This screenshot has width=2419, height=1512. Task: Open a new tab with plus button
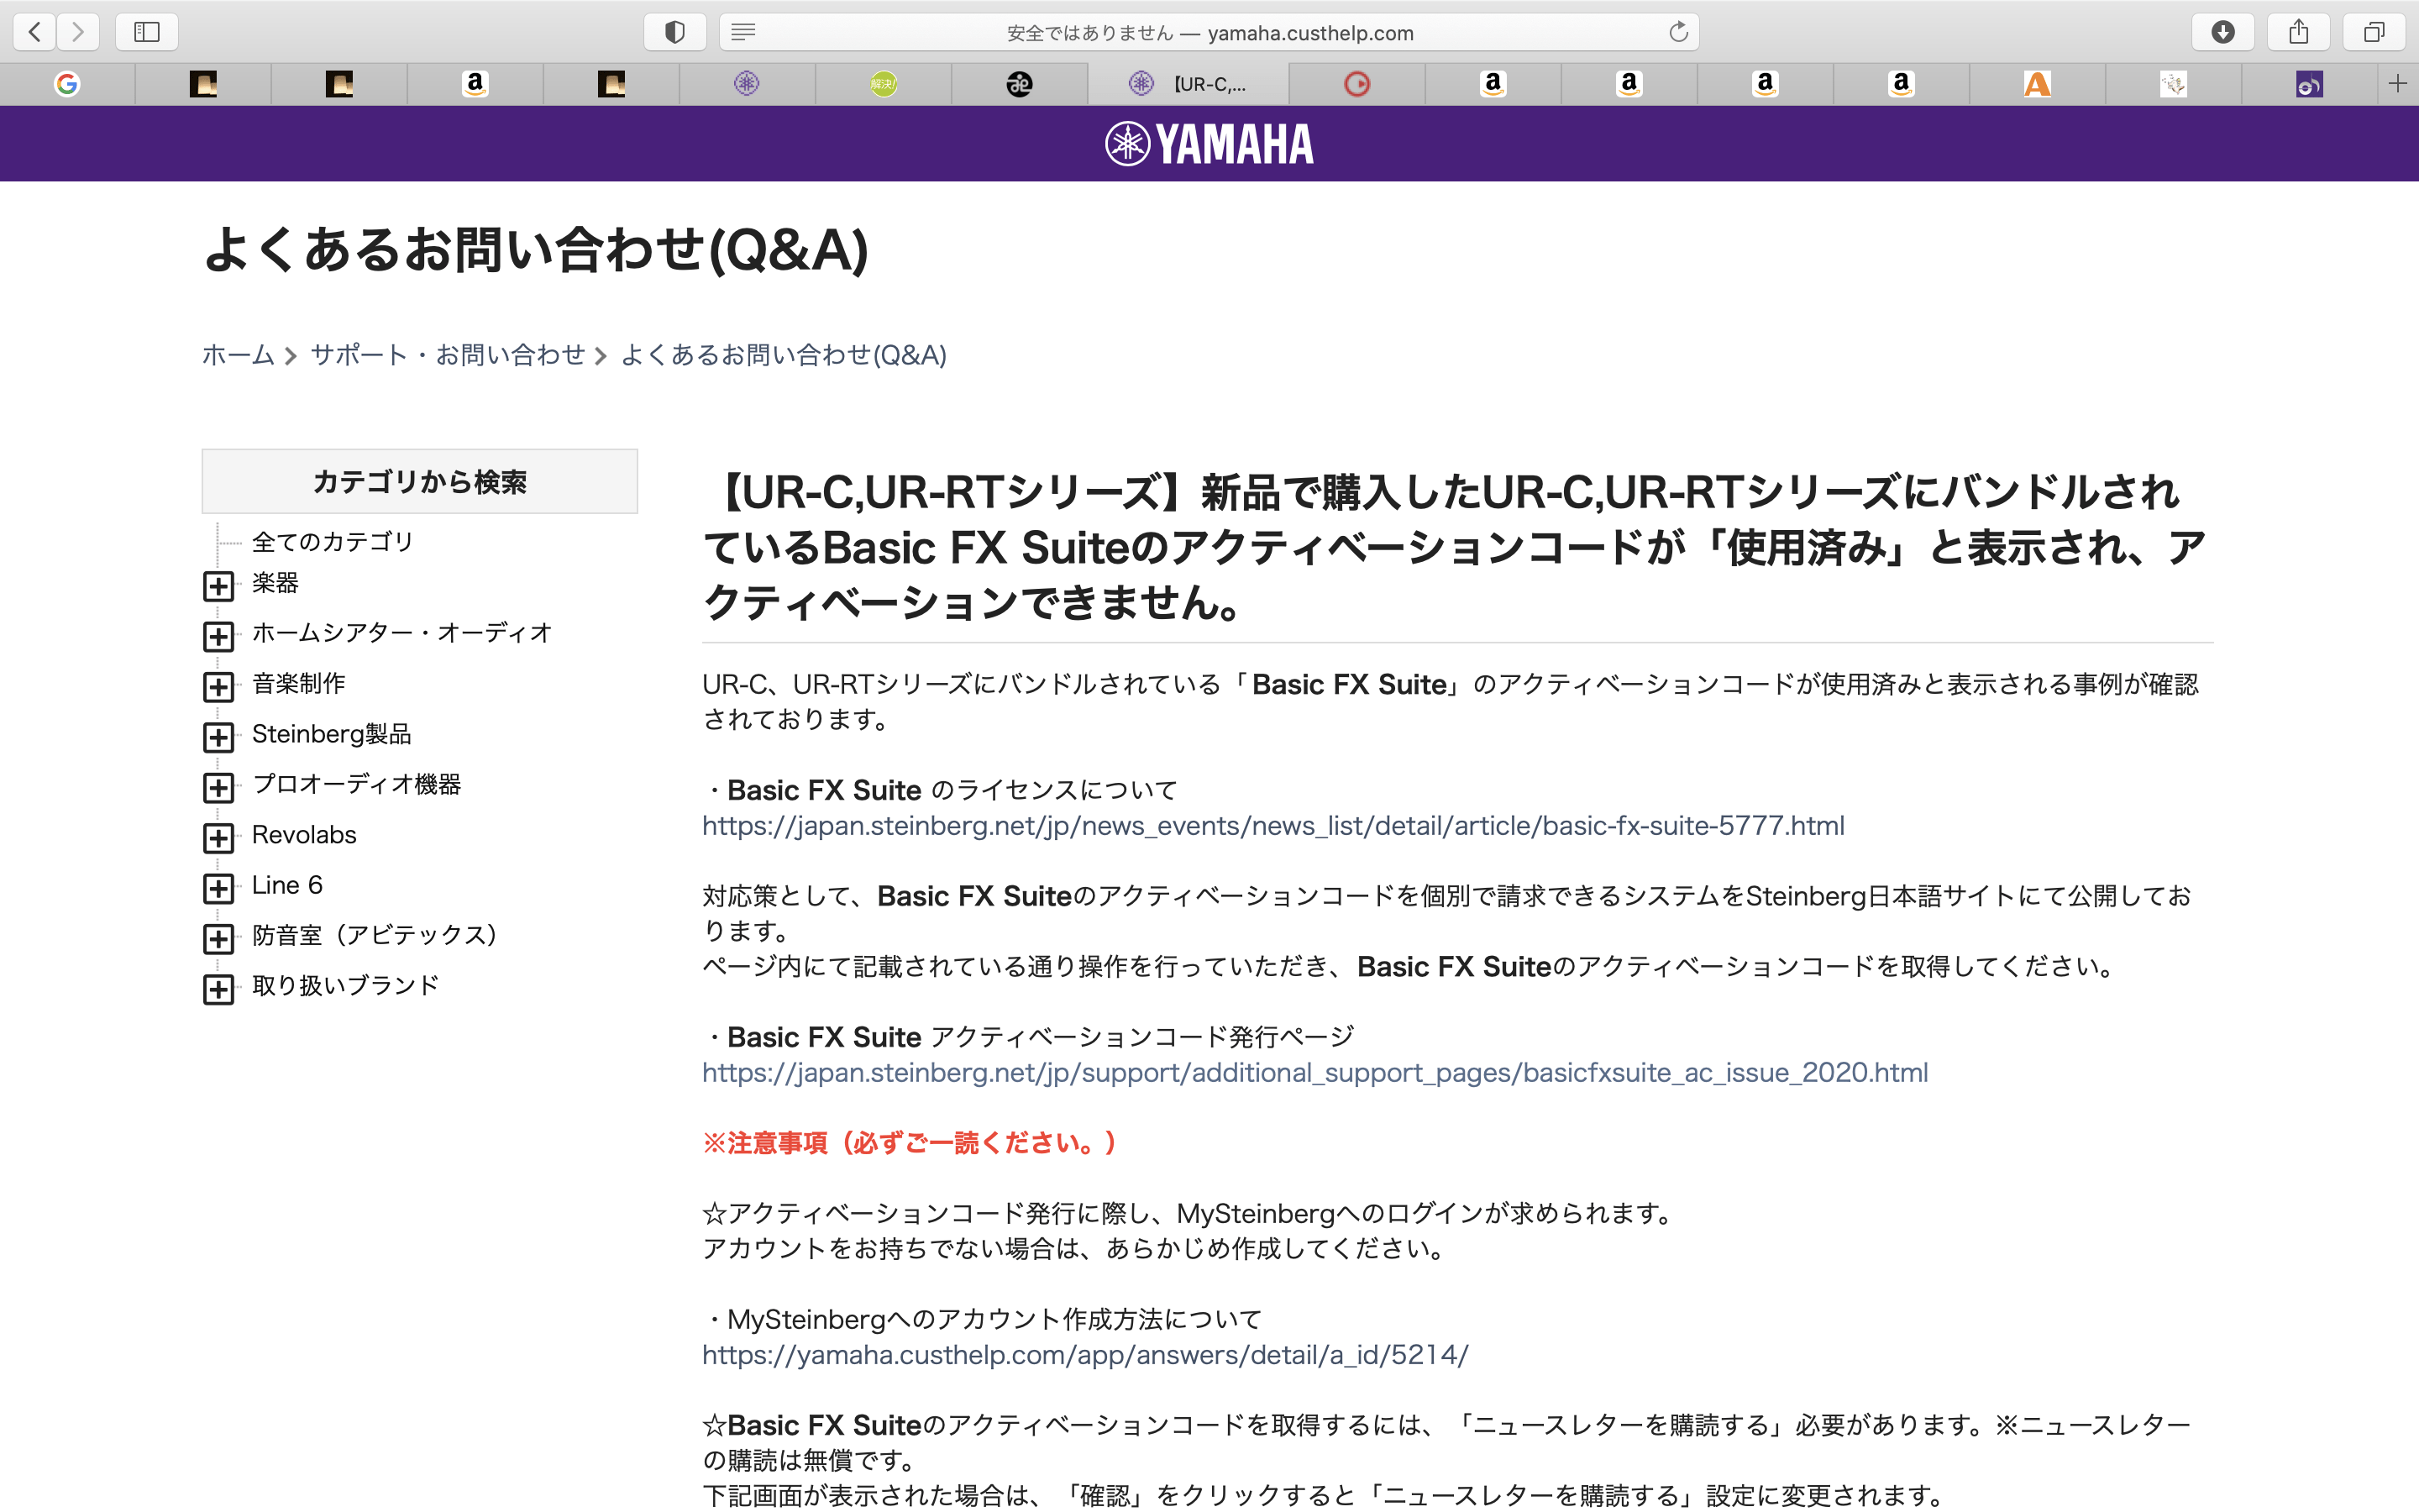pyautogui.click(x=2397, y=84)
